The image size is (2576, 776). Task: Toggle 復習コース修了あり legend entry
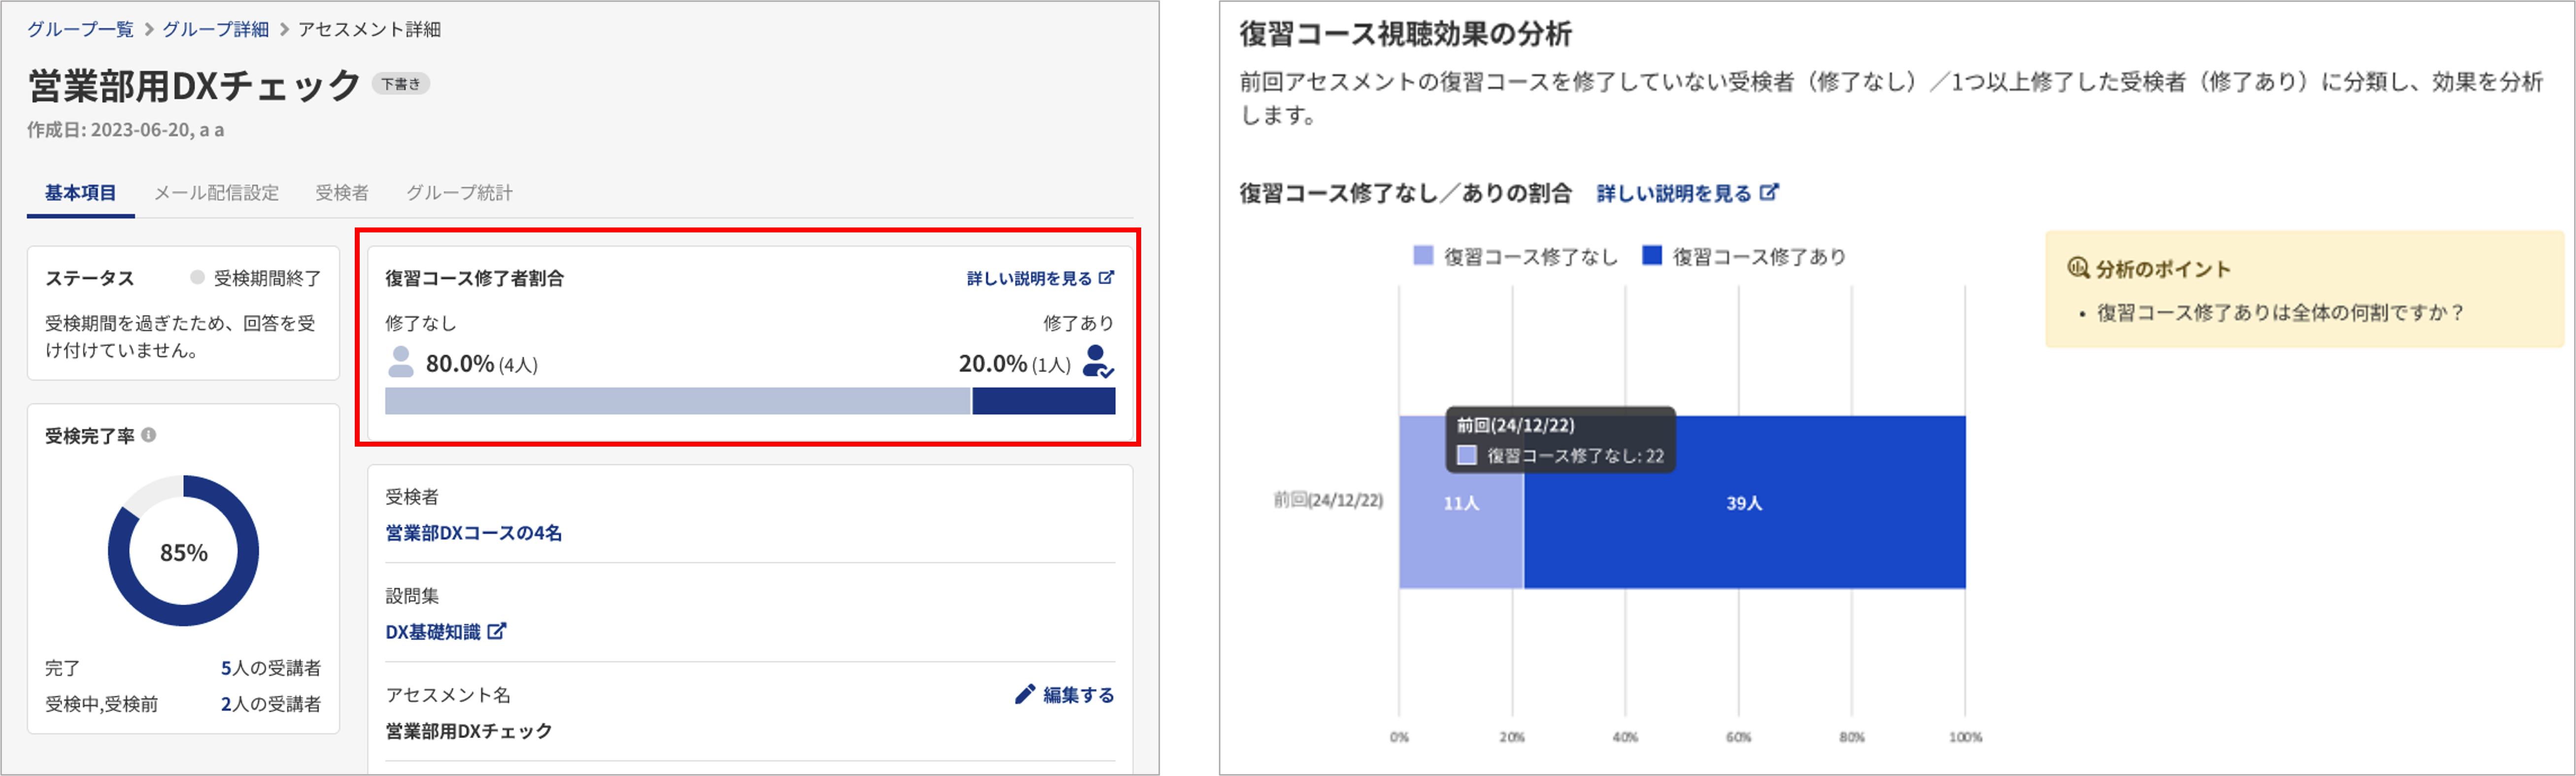coord(1744,257)
